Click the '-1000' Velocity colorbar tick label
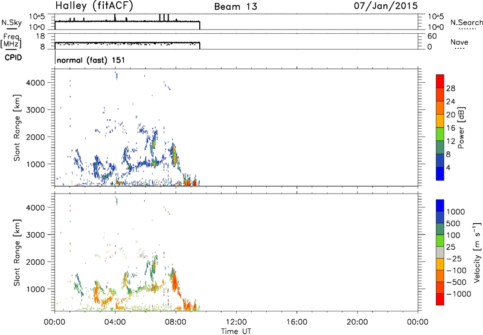Image resolution: width=483 pixels, height=335 pixels. pos(458,294)
